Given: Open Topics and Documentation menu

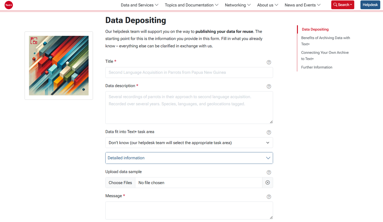Looking at the screenshot, I should [x=191, y=5].
